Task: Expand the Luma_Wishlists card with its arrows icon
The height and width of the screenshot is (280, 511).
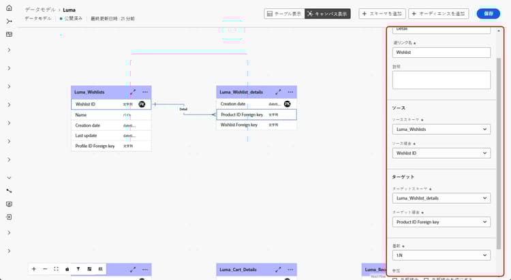Action: click(x=133, y=92)
